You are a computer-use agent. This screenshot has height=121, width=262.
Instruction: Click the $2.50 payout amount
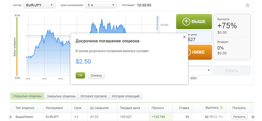[83, 62]
